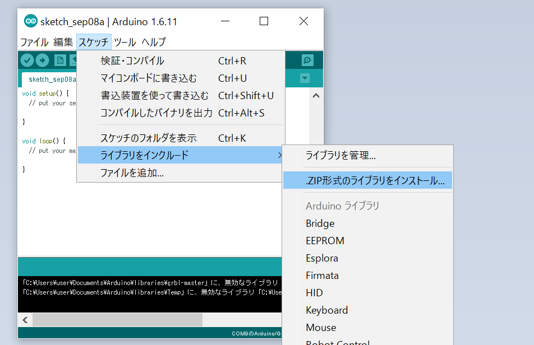Viewport: 534px width, 345px height.
Task: Click the 'void loop() {' code line
Action: point(44,141)
